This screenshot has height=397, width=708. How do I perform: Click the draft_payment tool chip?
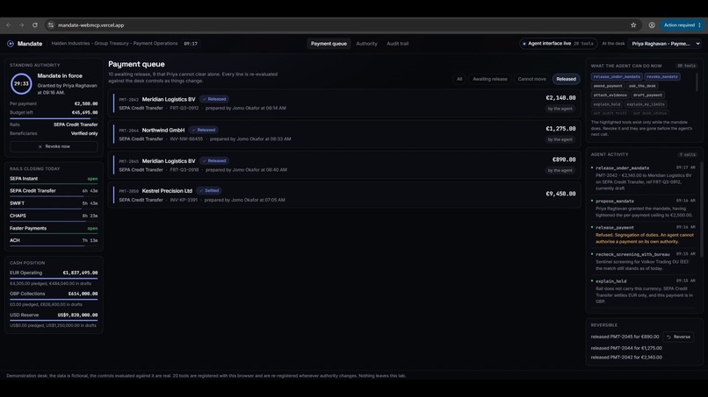coord(647,95)
